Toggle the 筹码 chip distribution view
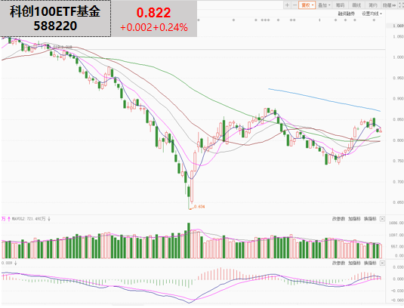 340,5
